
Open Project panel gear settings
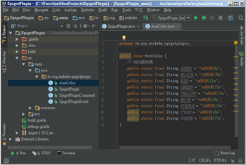coord(86,26)
